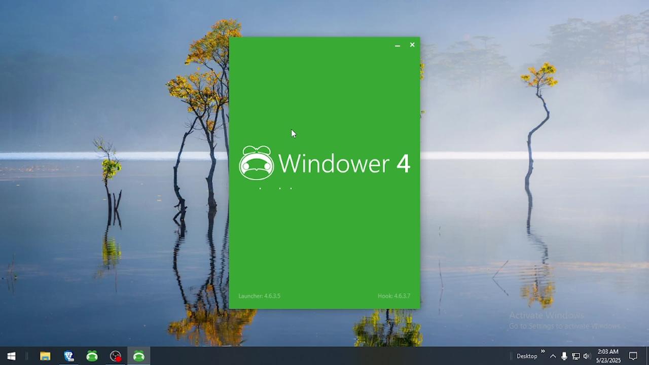Open the blue app icon beside File Explorer
Image resolution: width=649 pixels, height=365 pixels.
69,356
